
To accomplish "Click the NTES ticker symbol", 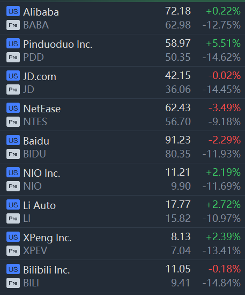I will [35, 122].
